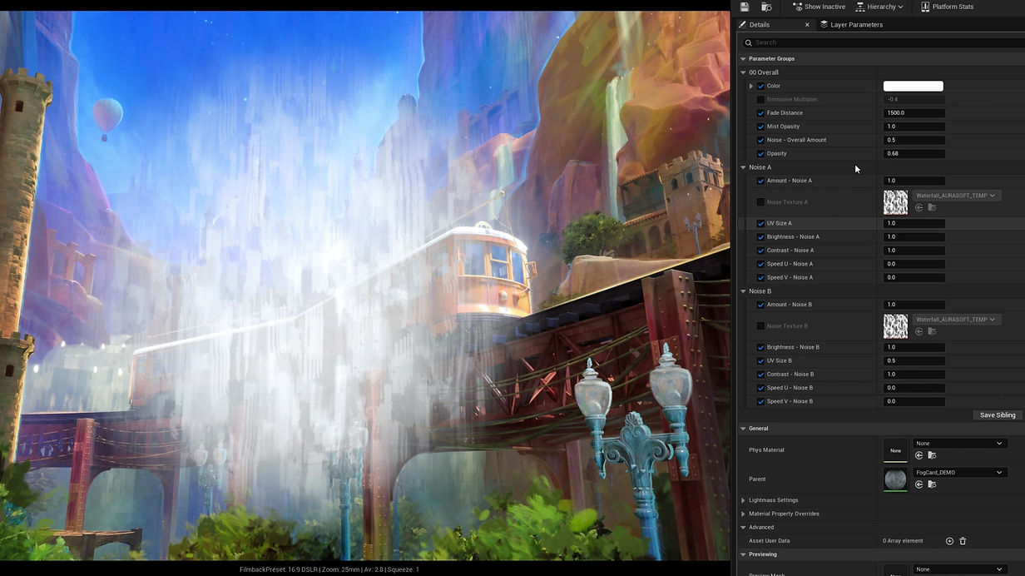
Task: Open the Phys Material None dropdown
Action: pos(960,444)
